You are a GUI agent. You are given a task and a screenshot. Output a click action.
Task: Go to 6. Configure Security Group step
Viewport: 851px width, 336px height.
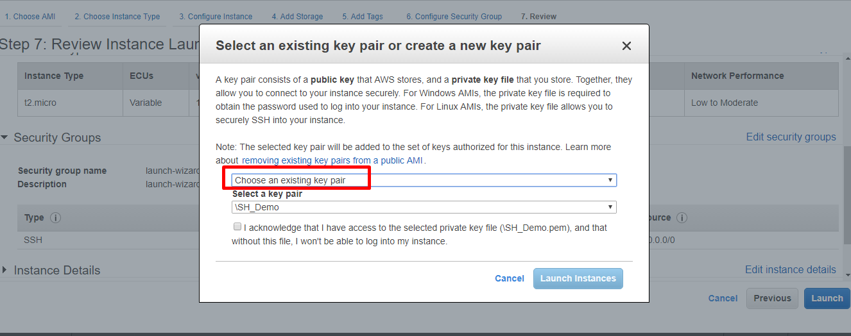[454, 17]
